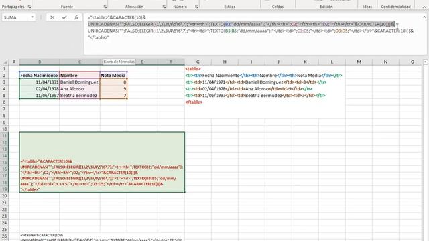Click cell with date 11/04/1971
The width and height of the screenshot is (429, 241).
(x=40, y=82)
